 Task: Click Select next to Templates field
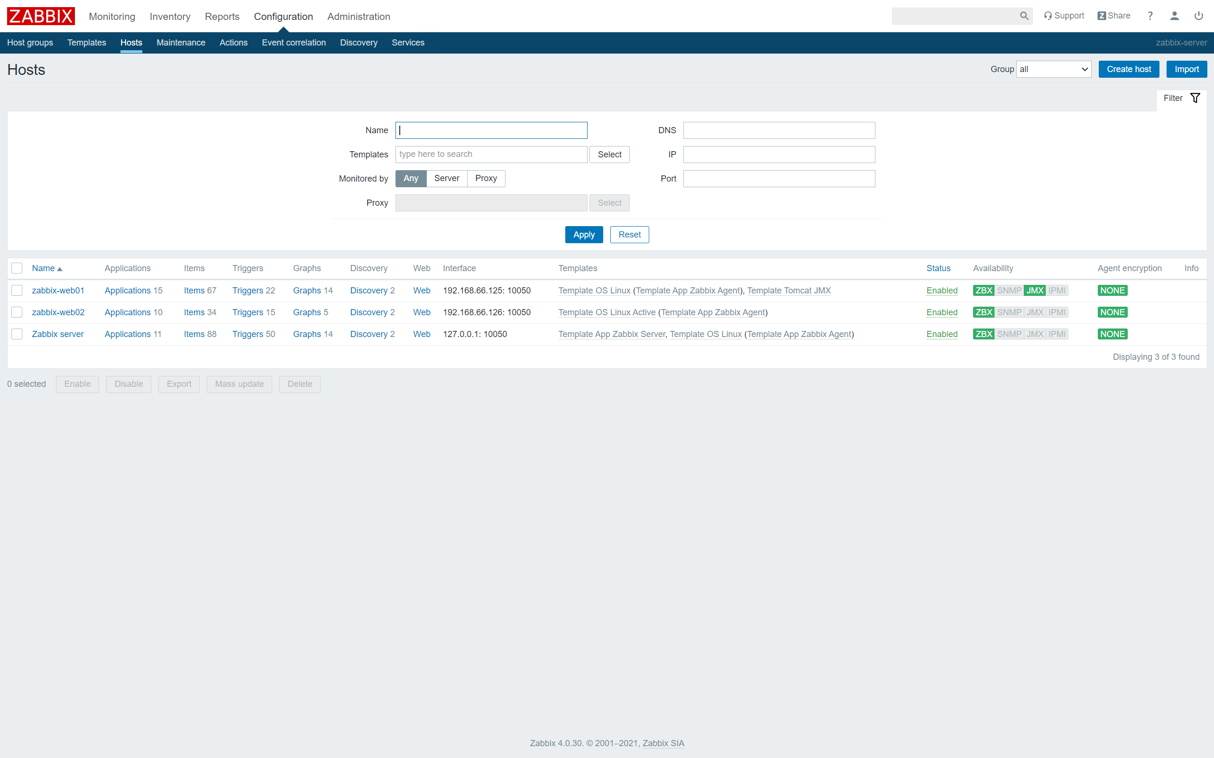(609, 155)
